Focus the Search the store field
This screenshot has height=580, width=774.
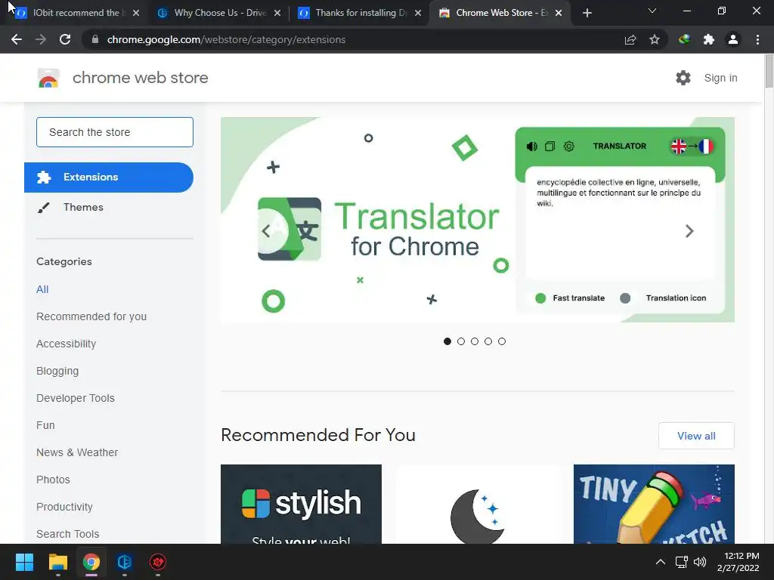tap(115, 132)
